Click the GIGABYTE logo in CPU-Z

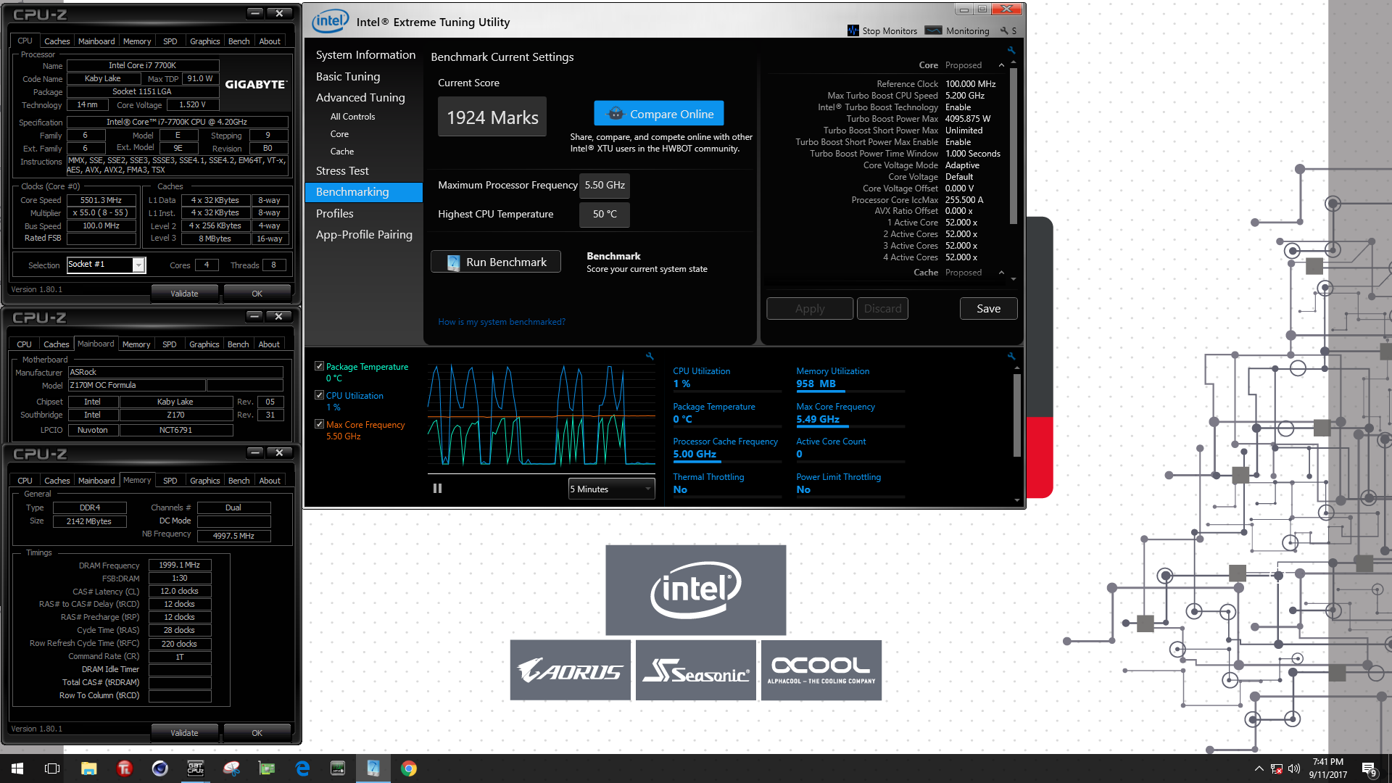(256, 85)
